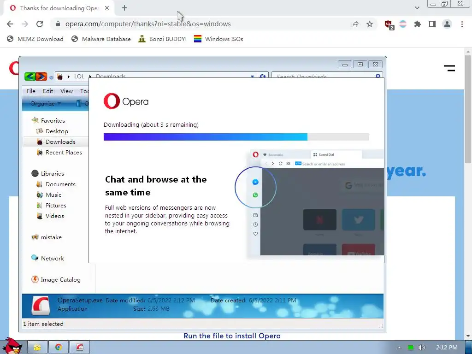Click the OperaSetup.exe icon in details pane
This screenshot has height=354, width=472.
click(x=41, y=306)
